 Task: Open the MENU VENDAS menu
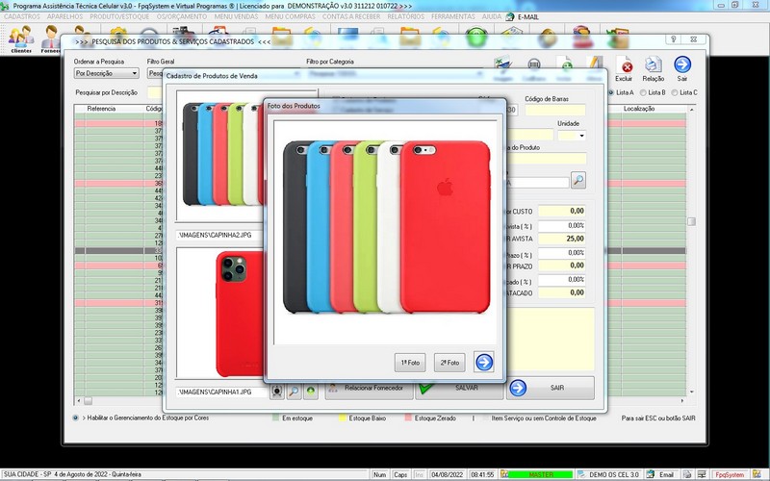click(x=236, y=16)
